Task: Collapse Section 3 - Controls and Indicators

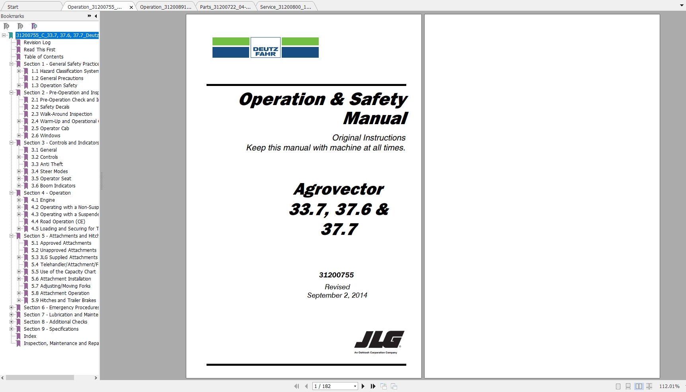Action: pyautogui.click(x=12, y=142)
